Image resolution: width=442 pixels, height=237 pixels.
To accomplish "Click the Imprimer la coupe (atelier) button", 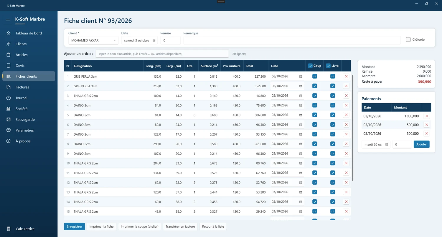I will [x=140, y=226].
